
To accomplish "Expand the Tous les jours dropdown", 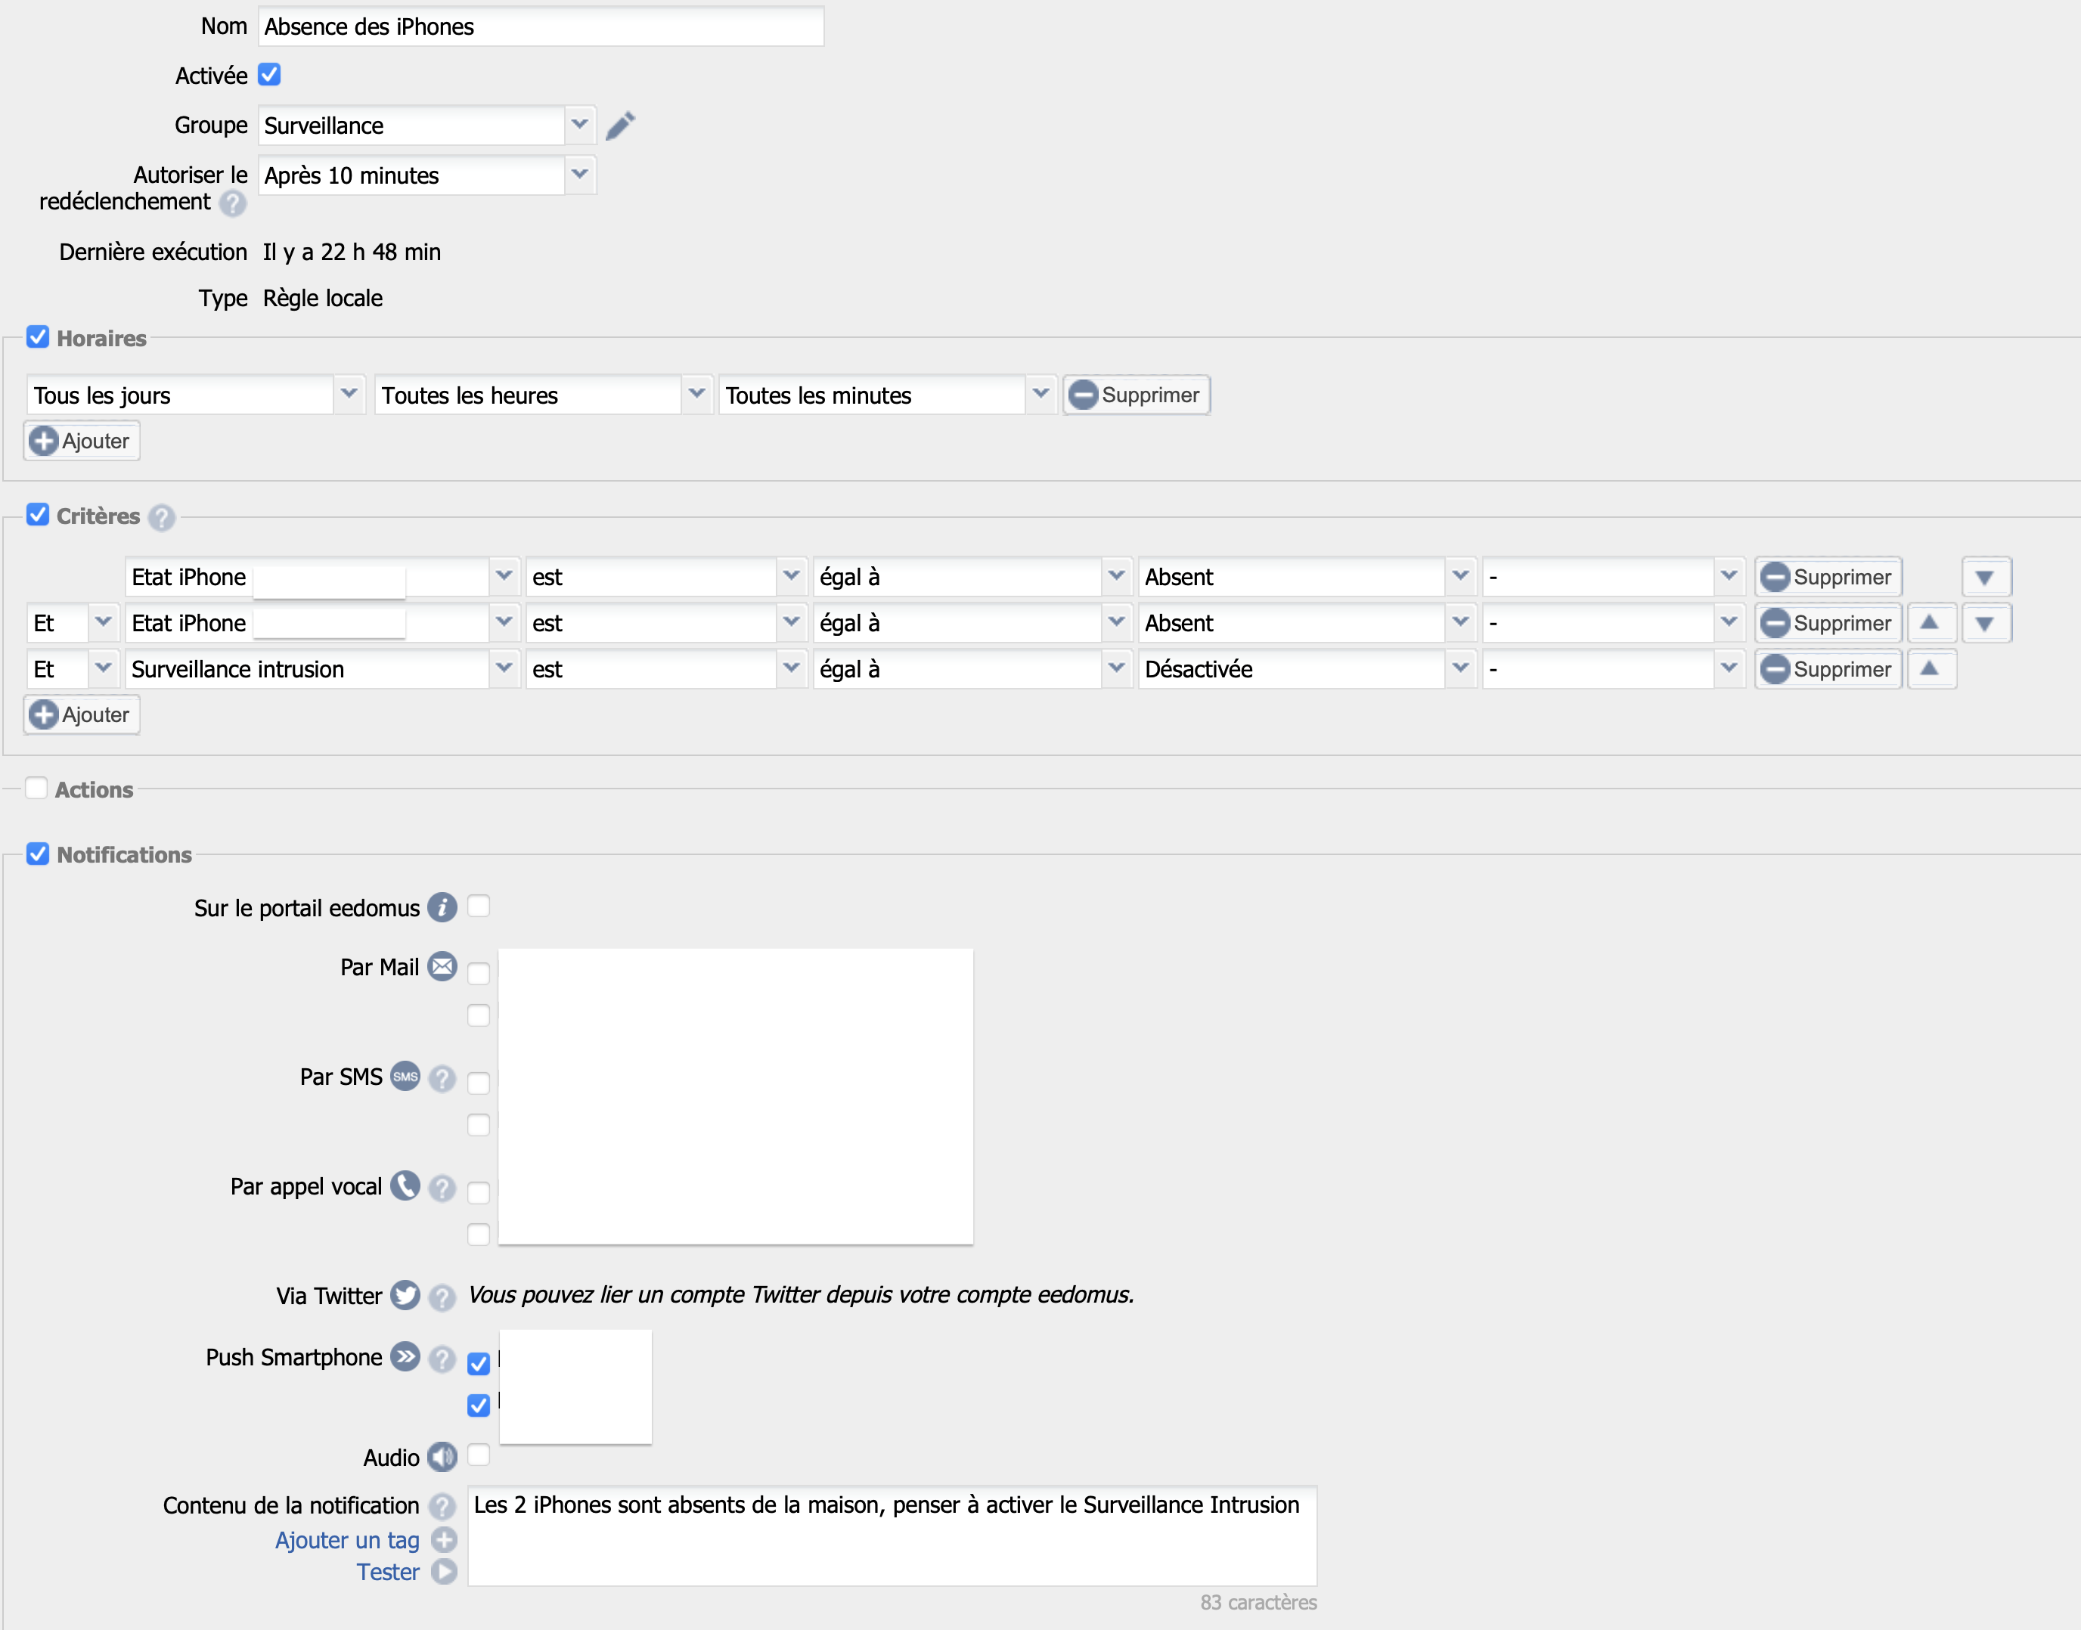I will pyautogui.click(x=349, y=394).
